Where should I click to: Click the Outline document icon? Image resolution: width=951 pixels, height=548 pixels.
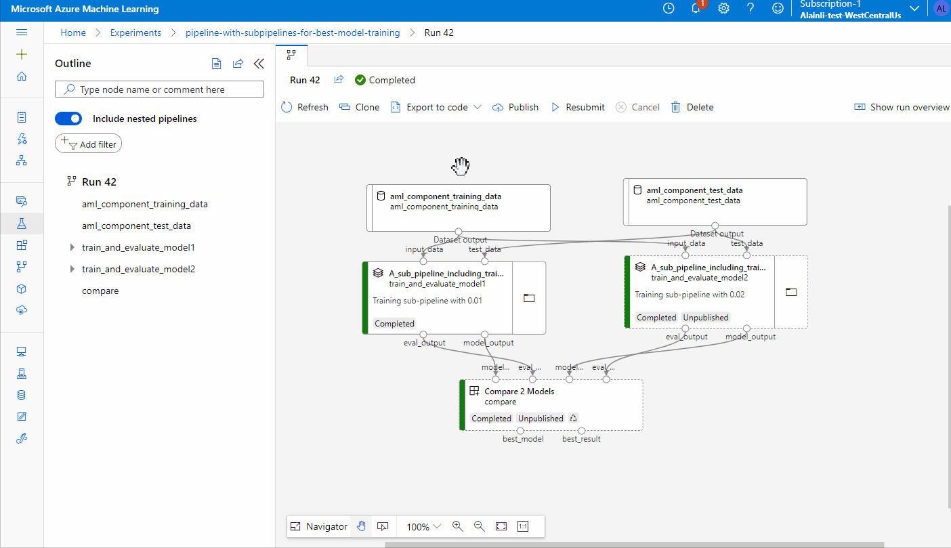point(216,64)
